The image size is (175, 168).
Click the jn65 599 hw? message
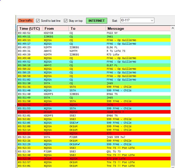[x=116, y=137]
